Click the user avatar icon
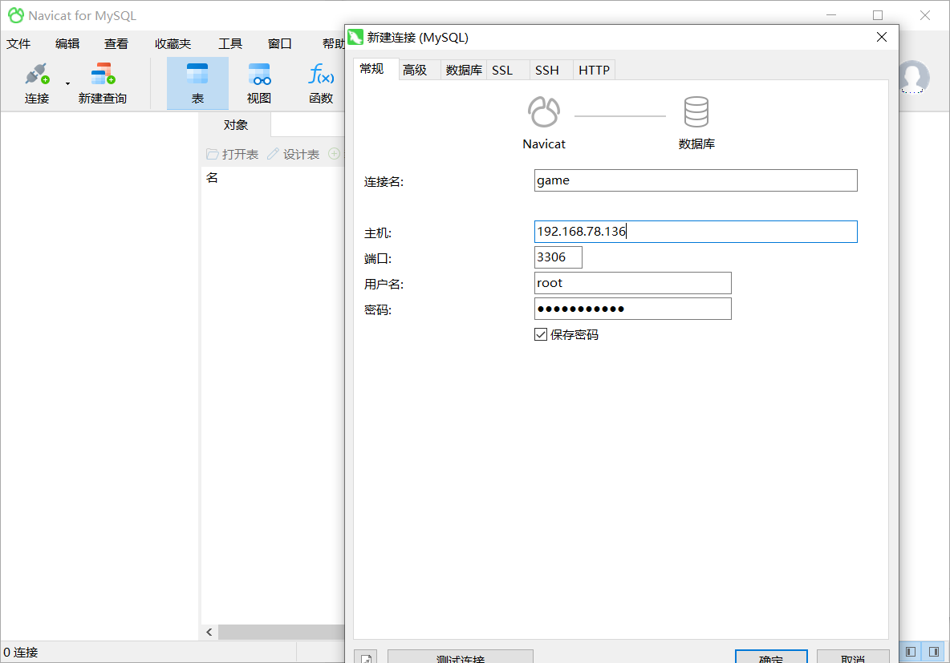Viewport: 950px width, 663px height. (x=913, y=77)
